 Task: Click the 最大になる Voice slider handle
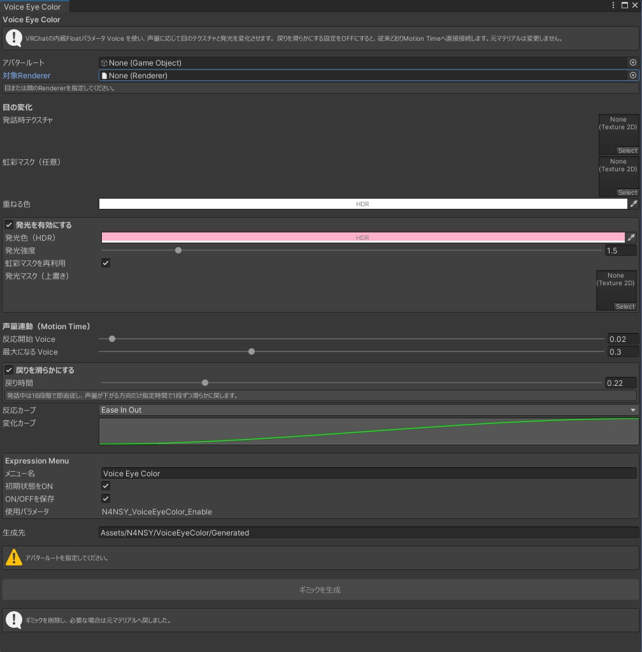click(252, 351)
